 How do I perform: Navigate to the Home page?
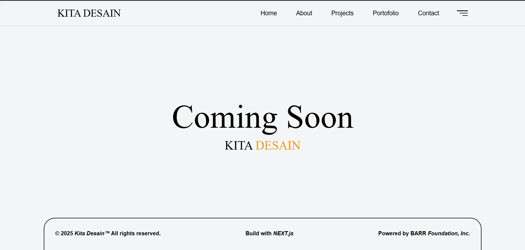(x=268, y=13)
